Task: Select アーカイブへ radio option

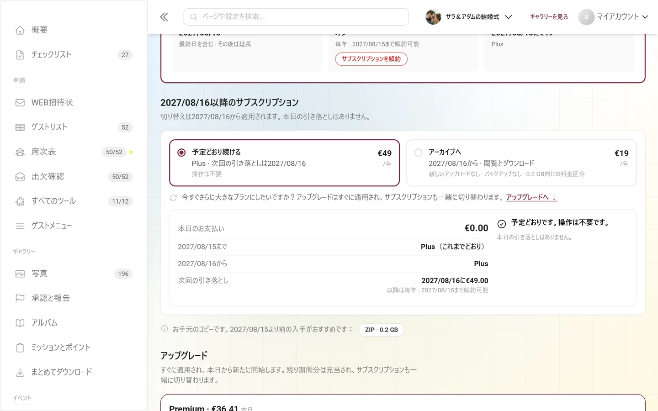Action: coord(418,153)
